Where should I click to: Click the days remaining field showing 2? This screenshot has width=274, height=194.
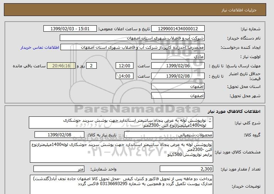(91, 66)
